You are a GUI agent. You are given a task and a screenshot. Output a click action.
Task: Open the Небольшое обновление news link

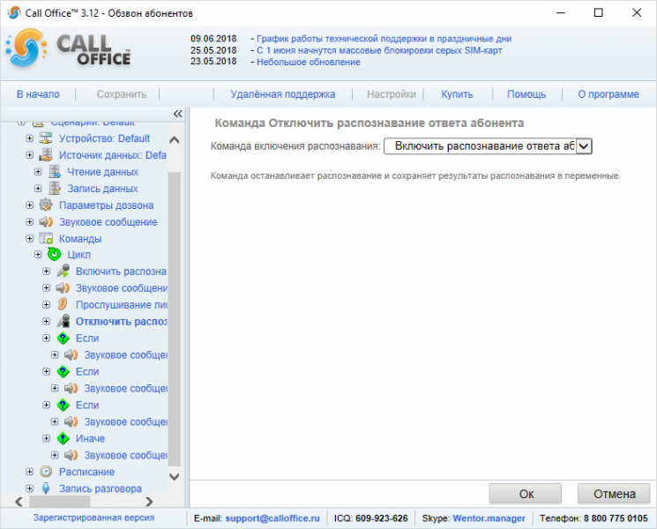309,62
